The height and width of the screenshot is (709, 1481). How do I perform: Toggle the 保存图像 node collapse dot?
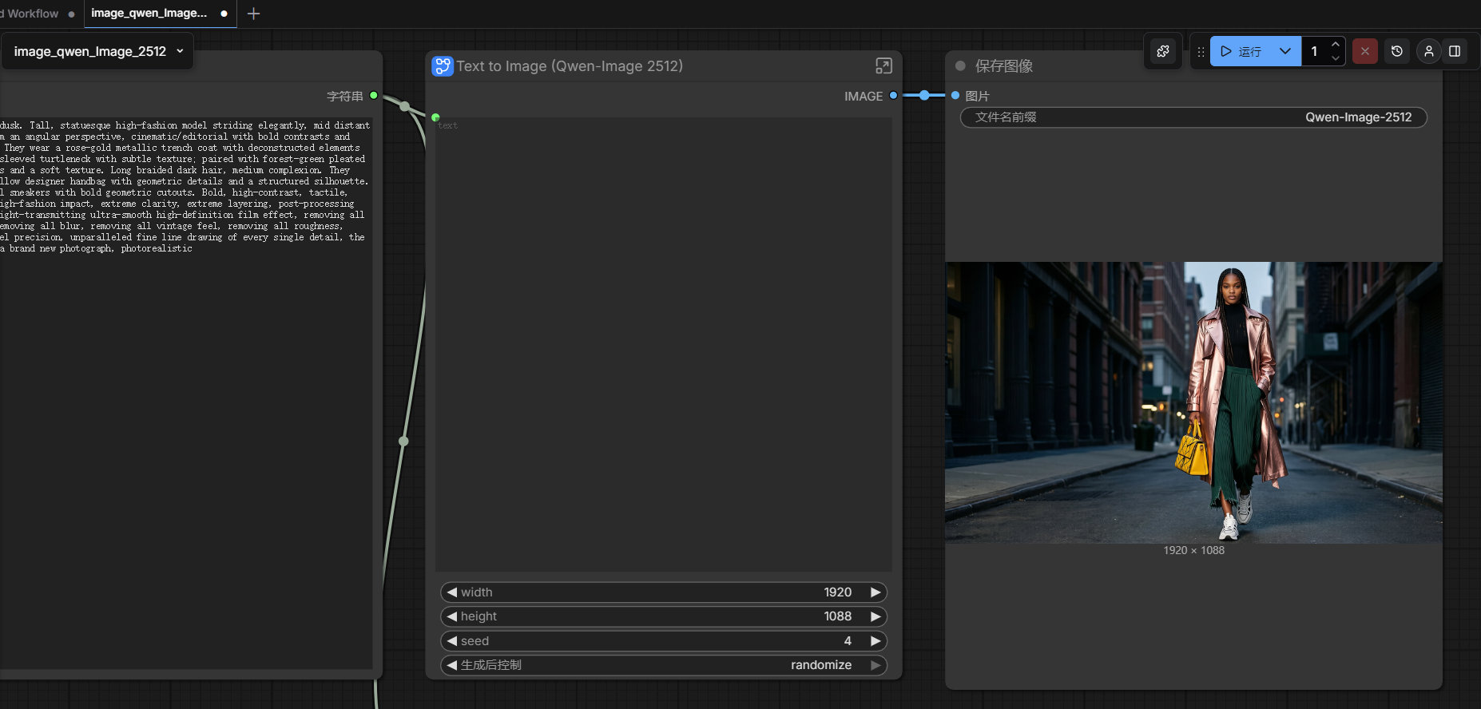[x=960, y=66]
